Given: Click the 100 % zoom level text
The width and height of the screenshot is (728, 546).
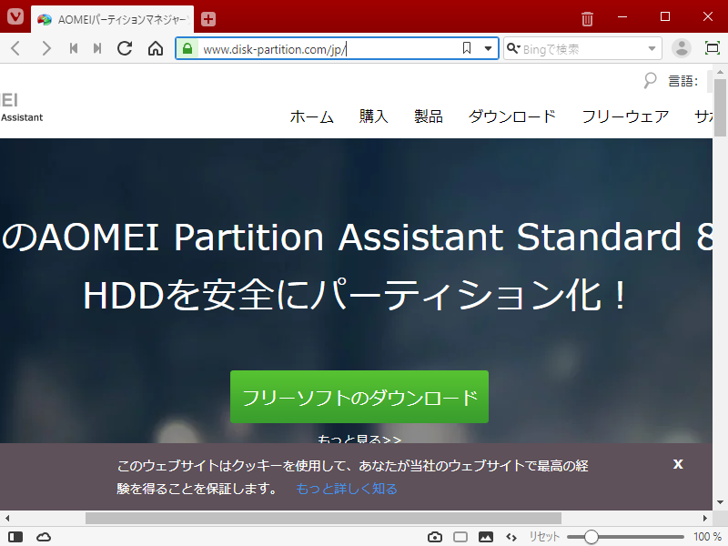Looking at the screenshot, I should tap(708, 537).
